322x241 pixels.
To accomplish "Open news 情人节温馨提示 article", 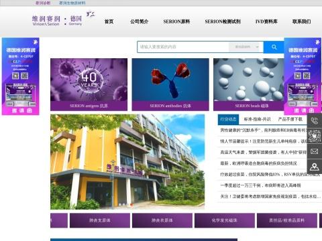I will 264,141.
